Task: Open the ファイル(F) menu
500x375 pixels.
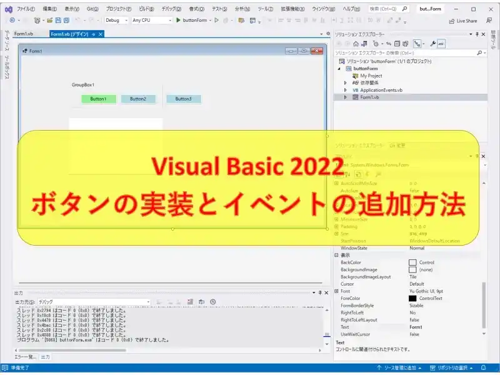Action: coord(26,9)
